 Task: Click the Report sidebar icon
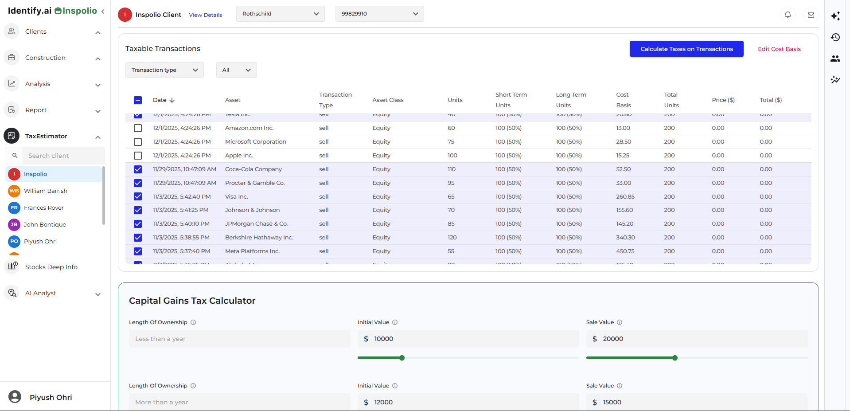pos(12,110)
